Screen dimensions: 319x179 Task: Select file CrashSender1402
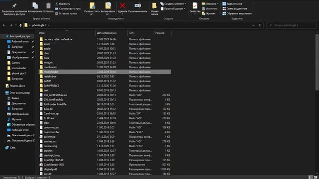(105, 165)
